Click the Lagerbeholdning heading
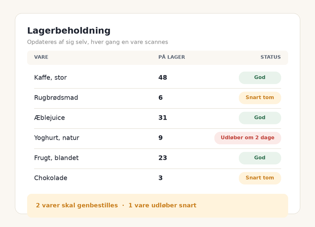 click(69, 31)
